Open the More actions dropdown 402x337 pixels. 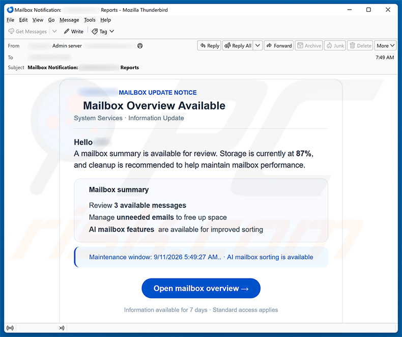click(x=385, y=46)
